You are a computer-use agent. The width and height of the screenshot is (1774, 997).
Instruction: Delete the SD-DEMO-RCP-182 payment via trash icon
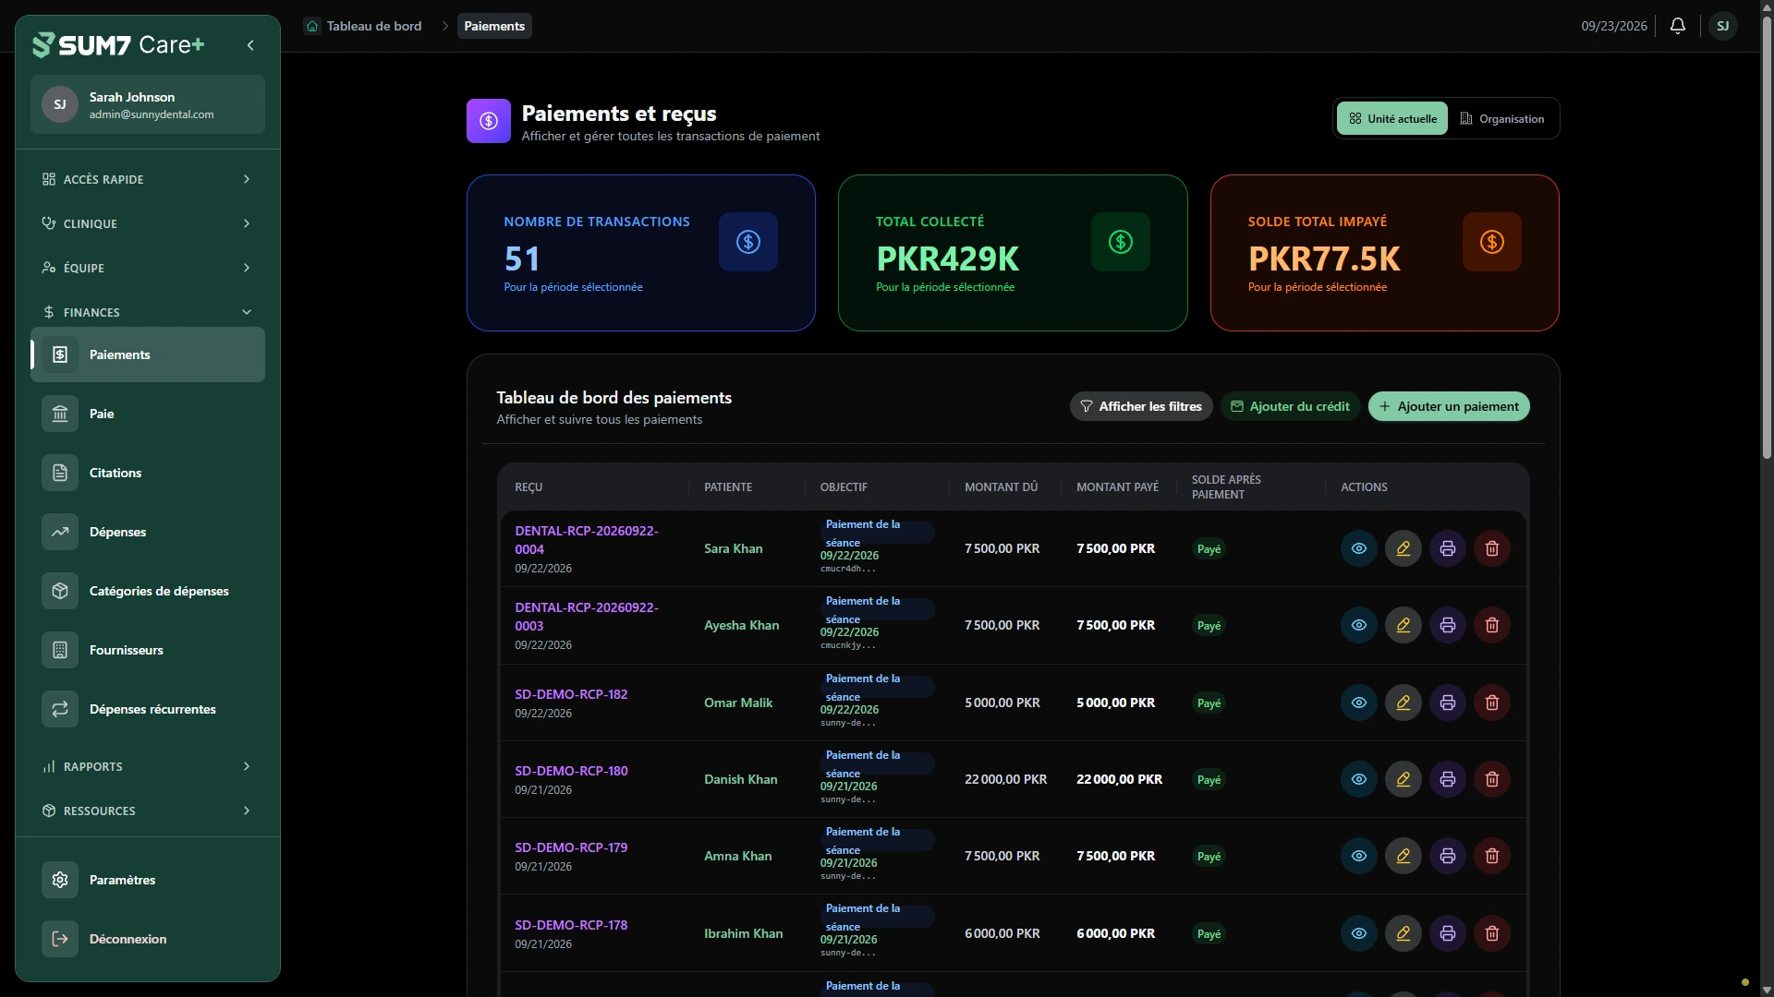[x=1492, y=703]
